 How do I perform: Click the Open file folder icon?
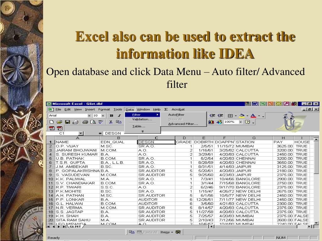pyautogui.click(x=59, y=122)
